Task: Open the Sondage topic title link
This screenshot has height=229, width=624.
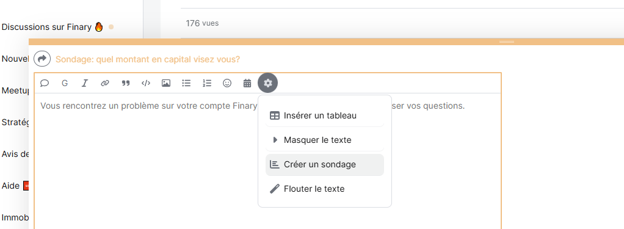Action: (x=148, y=59)
